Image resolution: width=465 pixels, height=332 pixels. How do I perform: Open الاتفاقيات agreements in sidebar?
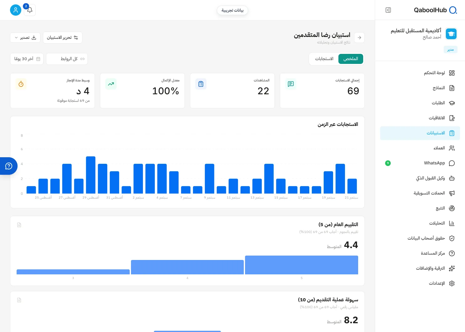(x=420, y=118)
